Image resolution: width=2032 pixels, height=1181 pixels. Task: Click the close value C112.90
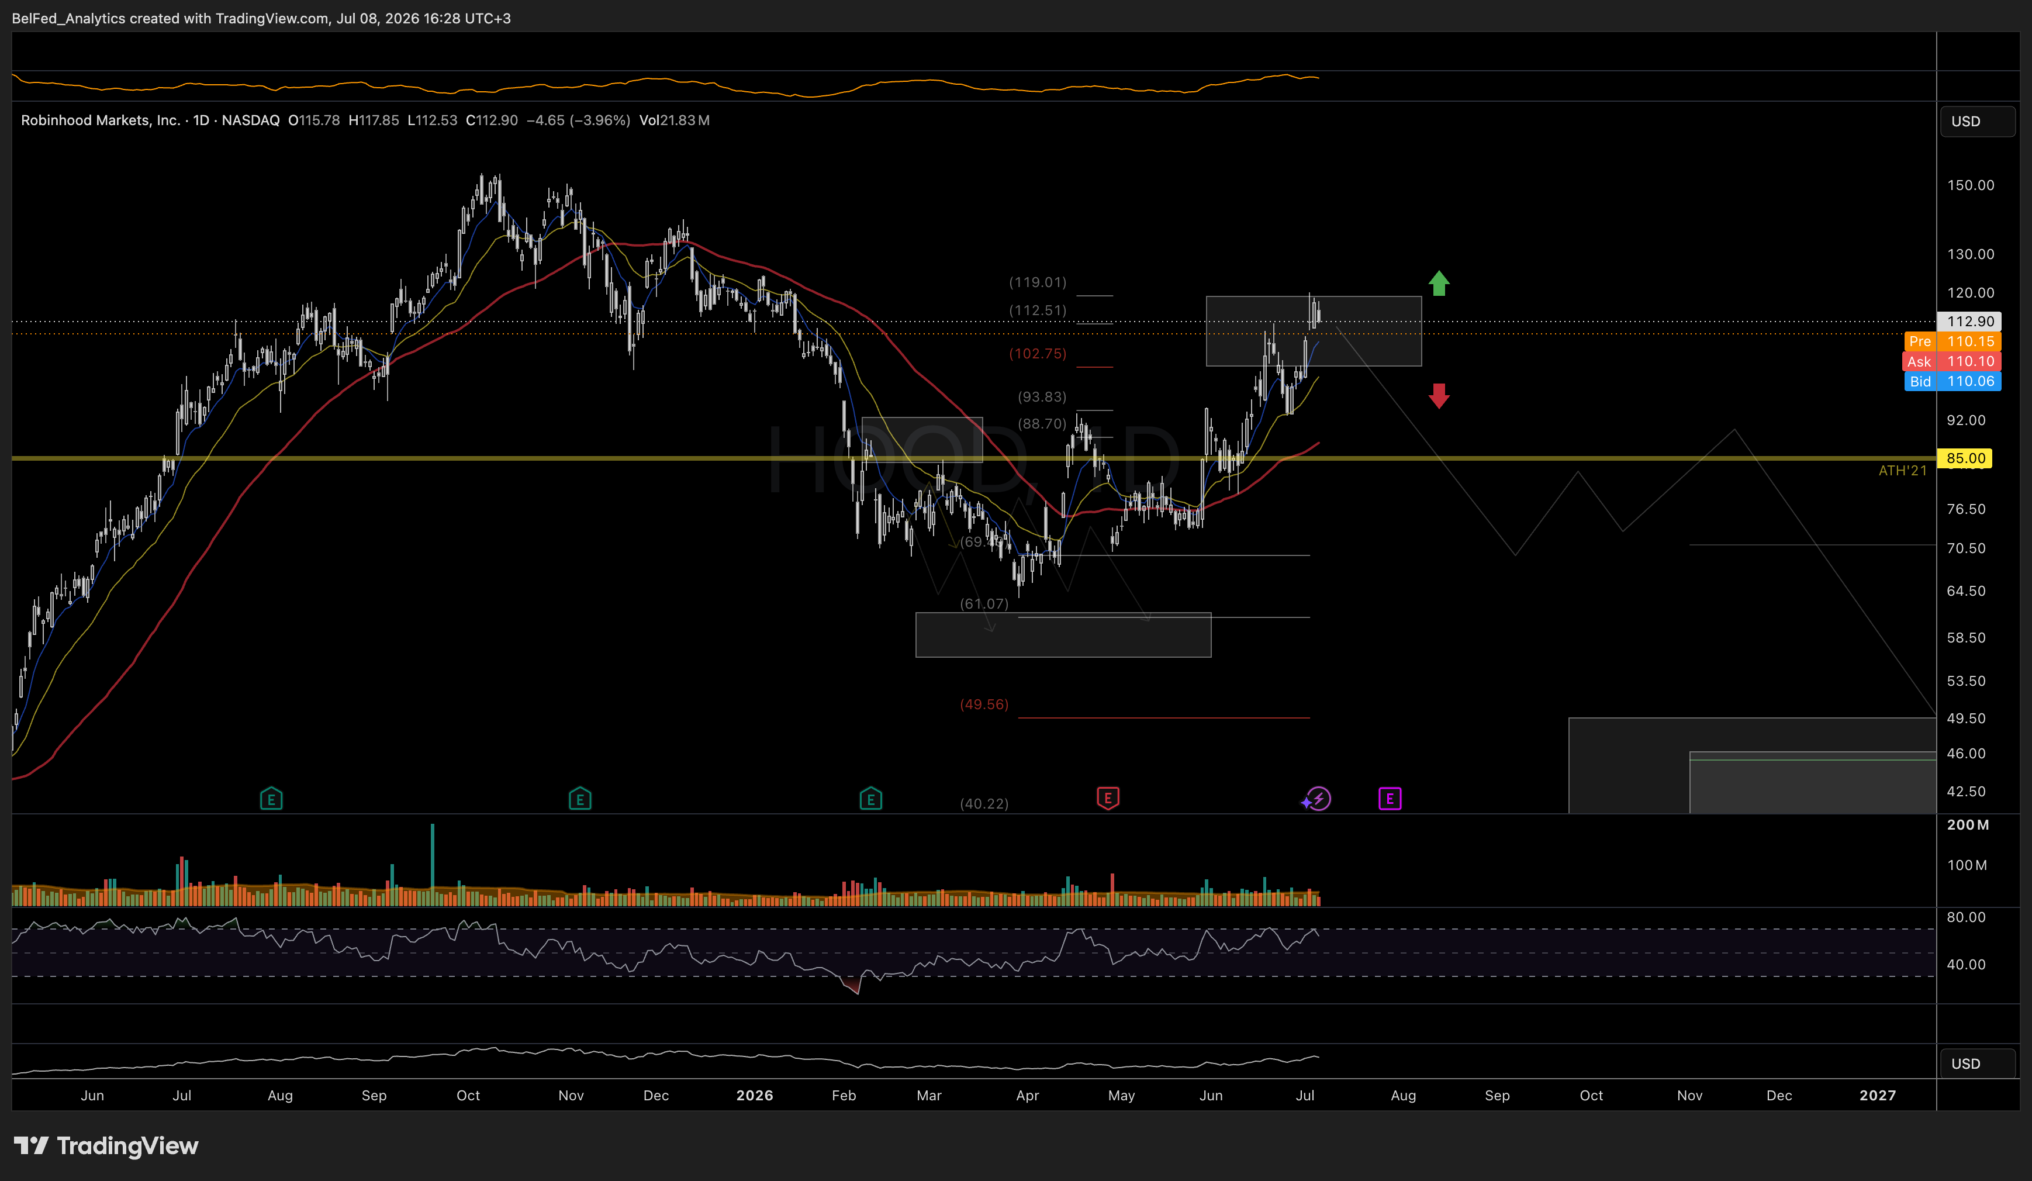(492, 120)
